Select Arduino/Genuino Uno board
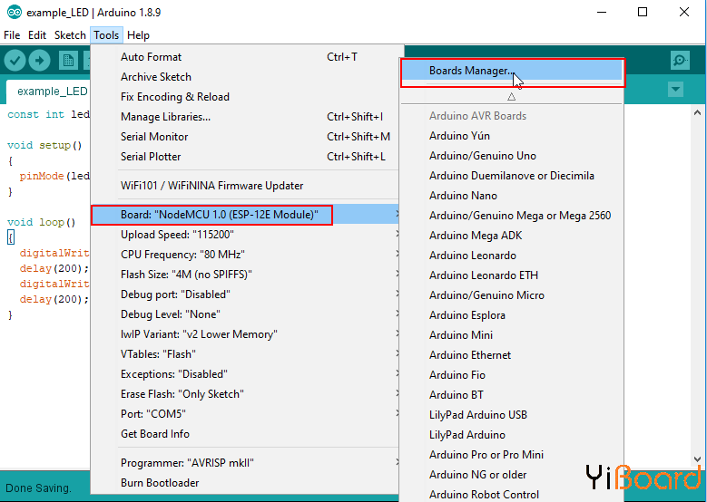 tap(512, 156)
